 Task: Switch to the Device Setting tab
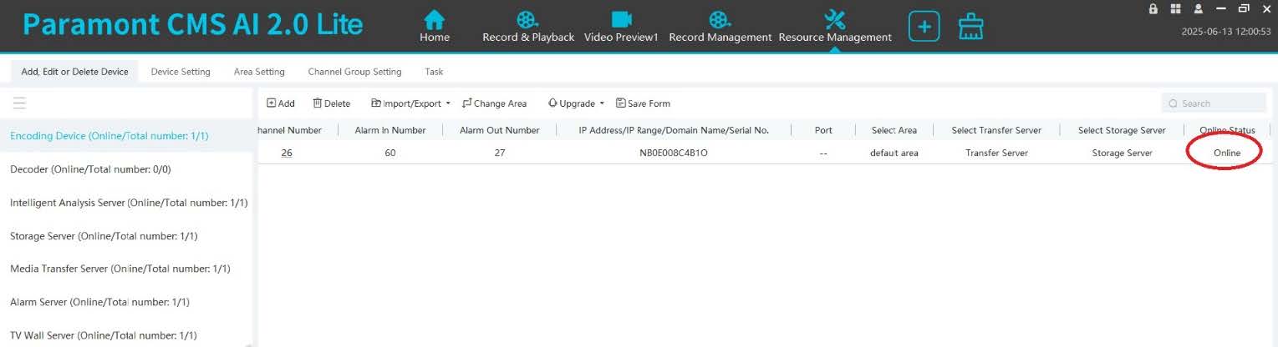(x=181, y=72)
